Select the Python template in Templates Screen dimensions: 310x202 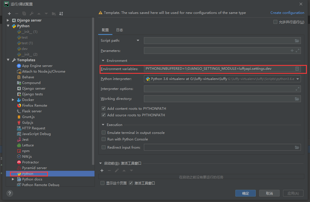coord(28,174)
